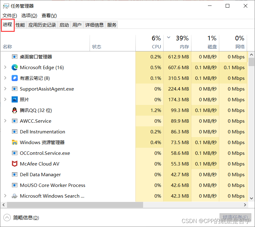Click the Microsoft Edge icon

coord(15,67)
